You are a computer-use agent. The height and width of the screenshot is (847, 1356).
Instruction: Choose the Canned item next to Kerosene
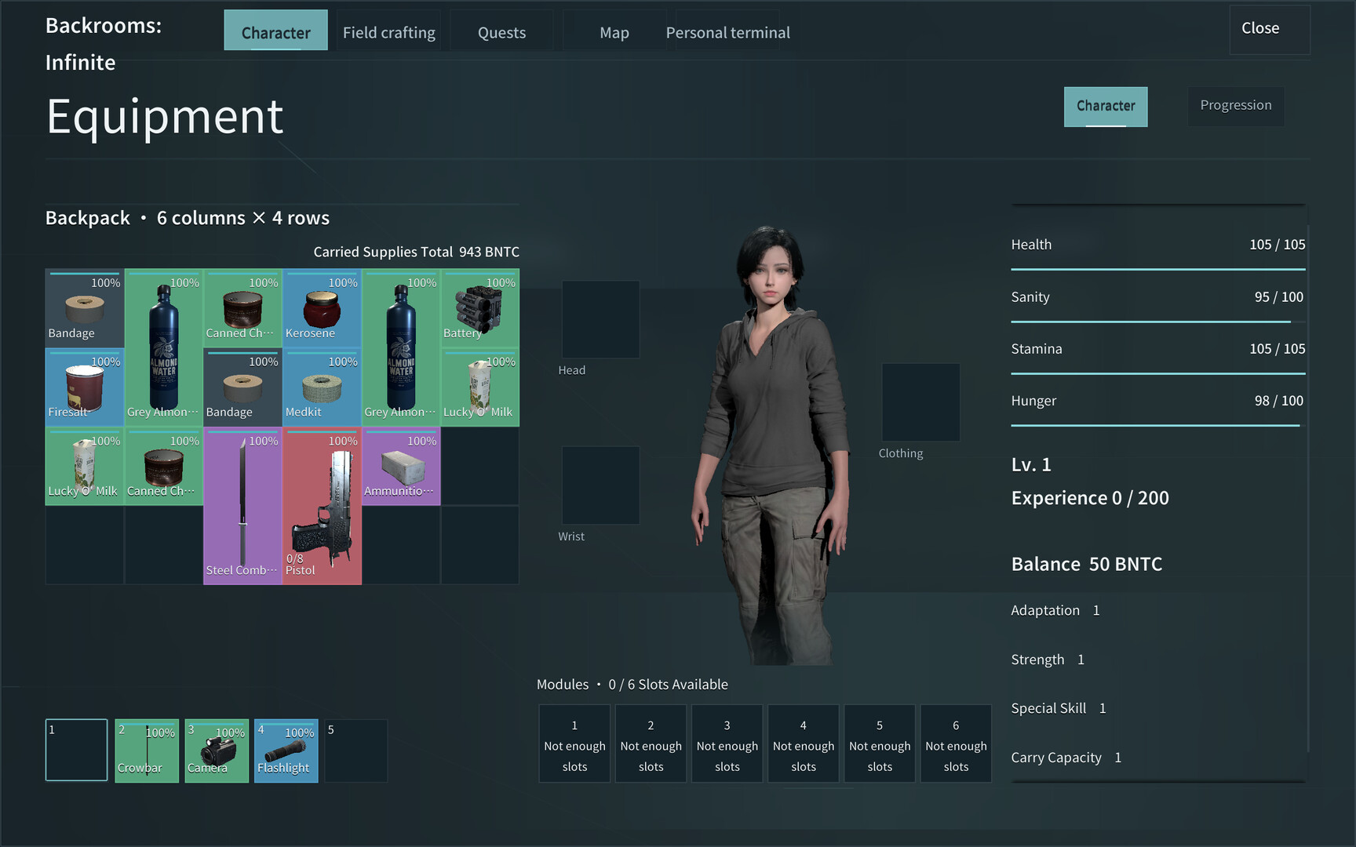pos(242,308)
